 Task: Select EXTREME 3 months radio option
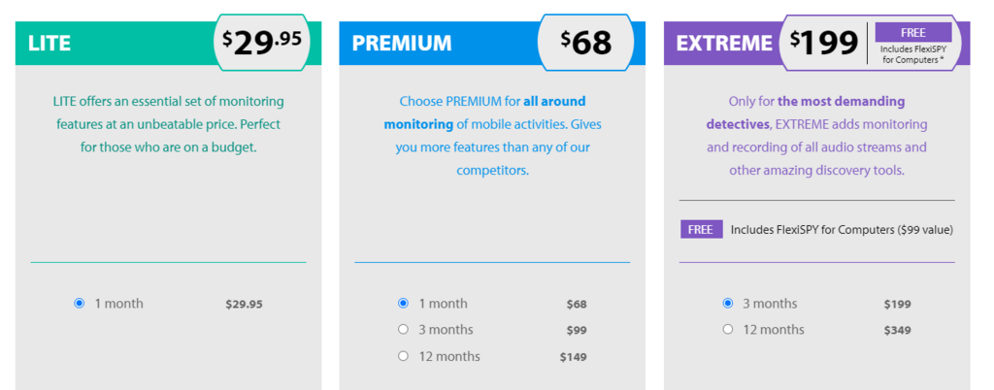728,304
